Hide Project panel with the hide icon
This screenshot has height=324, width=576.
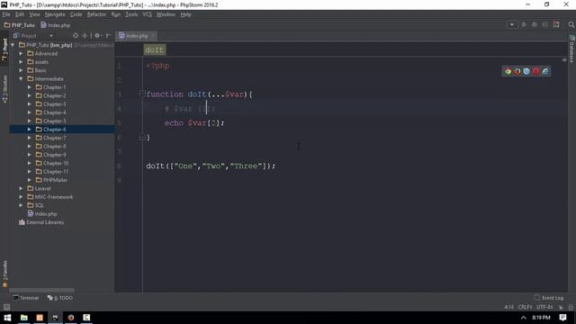pyautogui.click(x=108, y=36)
